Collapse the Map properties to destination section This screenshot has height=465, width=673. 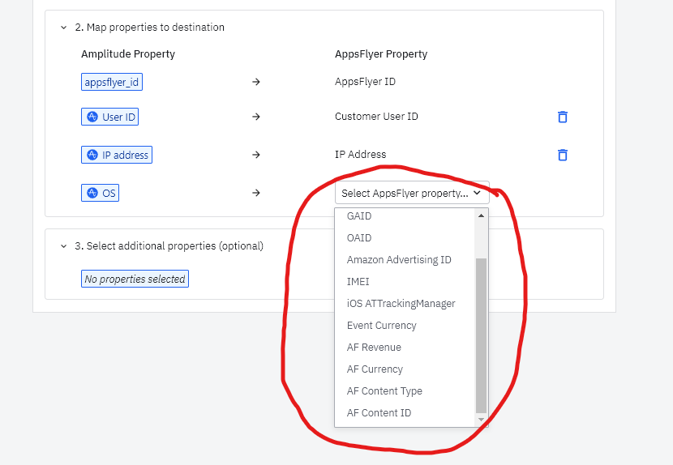[x=64, y=28]
